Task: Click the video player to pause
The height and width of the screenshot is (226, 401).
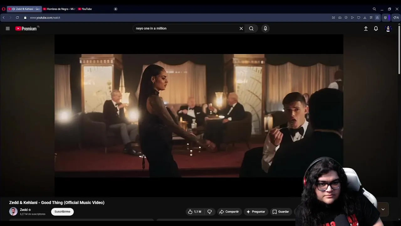Action: [199, 116]
